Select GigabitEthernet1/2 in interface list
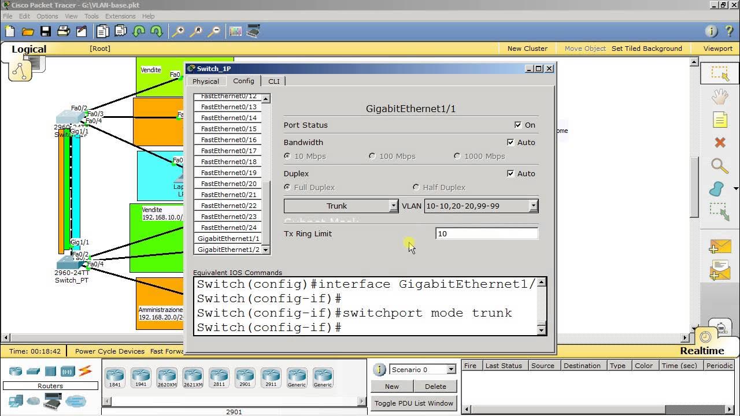 pyautogui.click(x=228, y=250)
